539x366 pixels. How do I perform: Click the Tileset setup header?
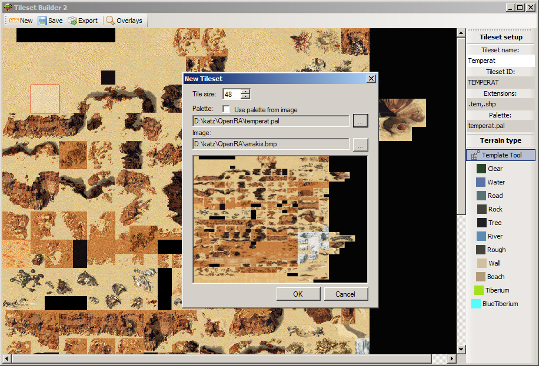pyautogui.click(x=501, y=37)
